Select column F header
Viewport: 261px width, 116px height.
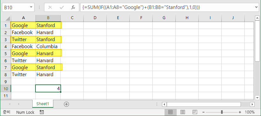pyautogui.click(x=141, y=18)
